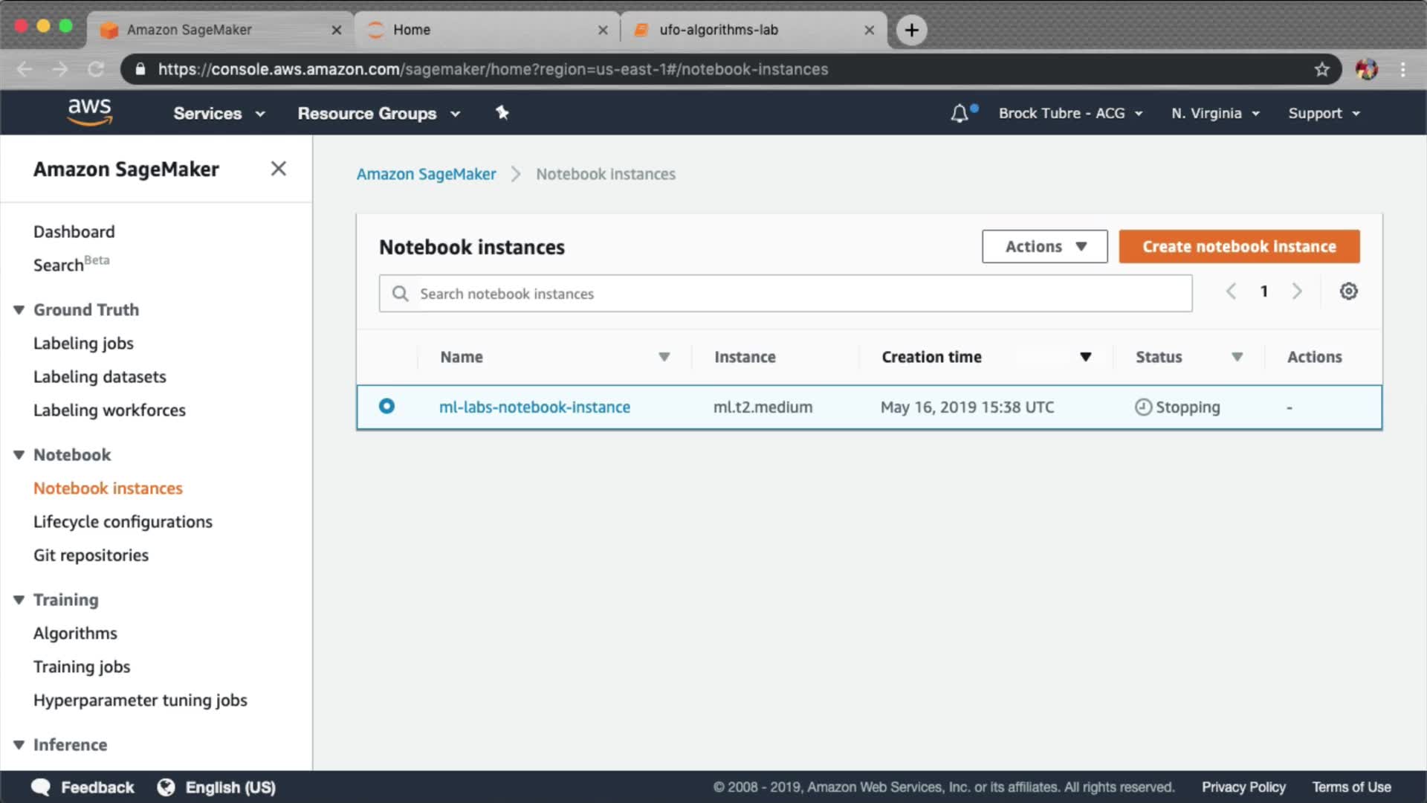The width and height of the screenshot is (1427, 803).
Task: Open new browser tab with plus icon
Action: tap(911, 30)
